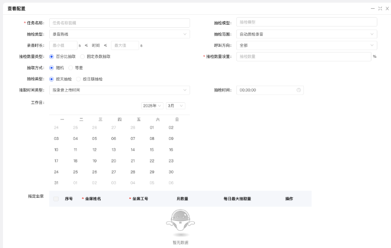This screenshot has height=248, width=391.
Task: Close the 查看配置 dialog
Action: click(x=387, y=8)
